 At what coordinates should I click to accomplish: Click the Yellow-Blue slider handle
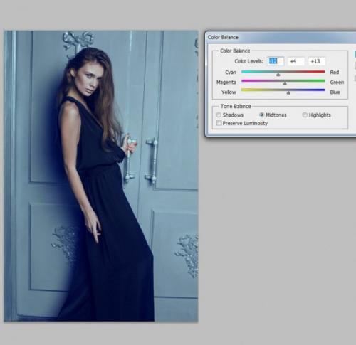click(288, 92)
